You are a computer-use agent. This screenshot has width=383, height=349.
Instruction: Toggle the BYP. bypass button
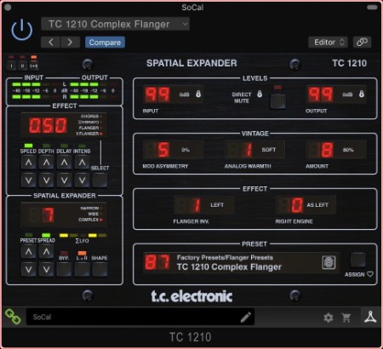click(64, 269)
